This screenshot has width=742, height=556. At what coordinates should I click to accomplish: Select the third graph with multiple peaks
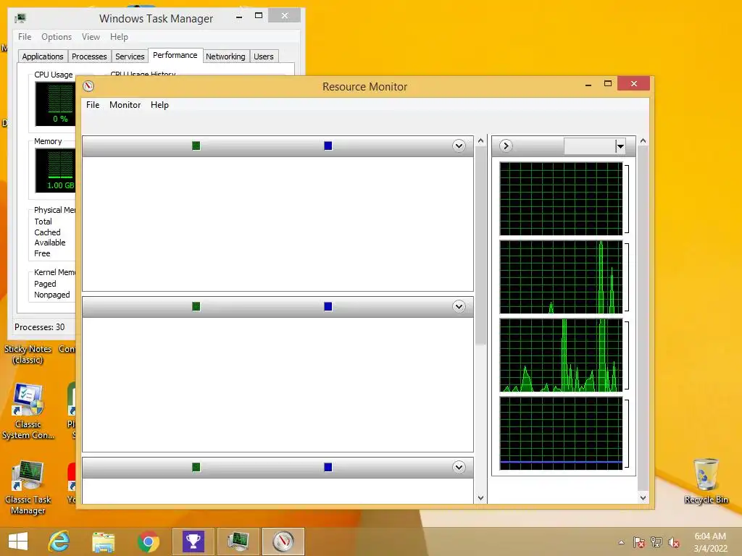561,355
